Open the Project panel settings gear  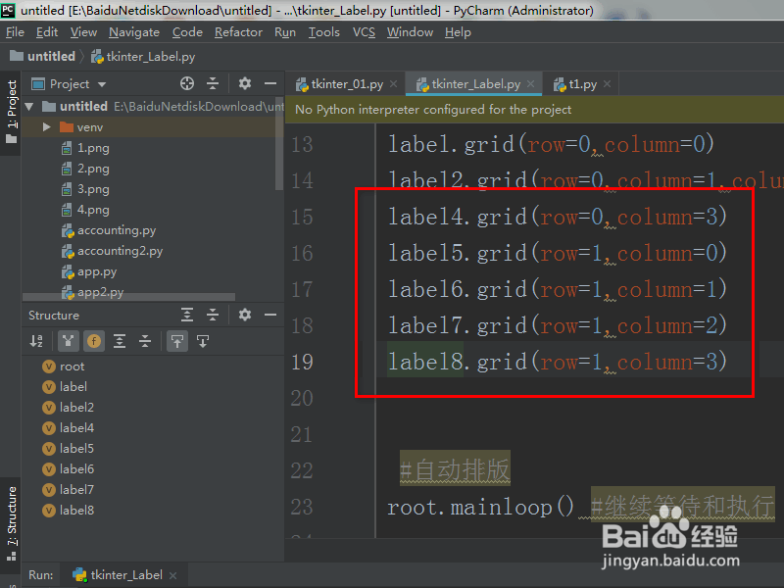[244, 83]
